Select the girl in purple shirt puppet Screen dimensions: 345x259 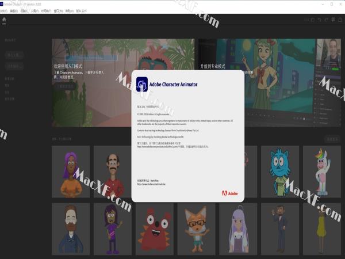click(113, 229)
